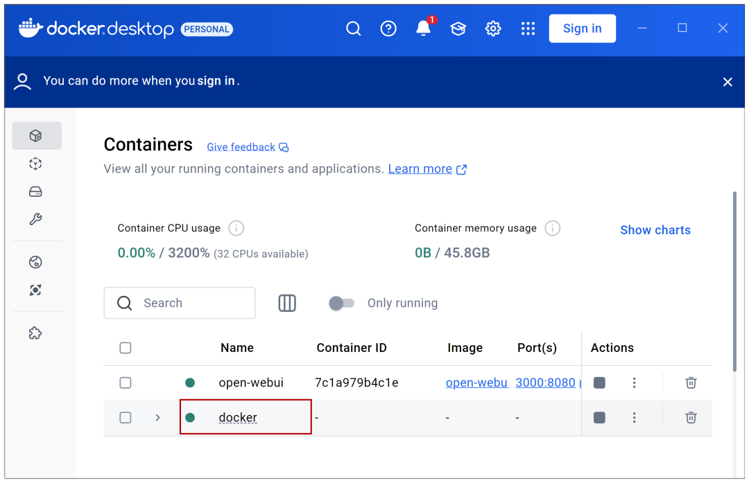Toggle Only running switch

[341, 303]
